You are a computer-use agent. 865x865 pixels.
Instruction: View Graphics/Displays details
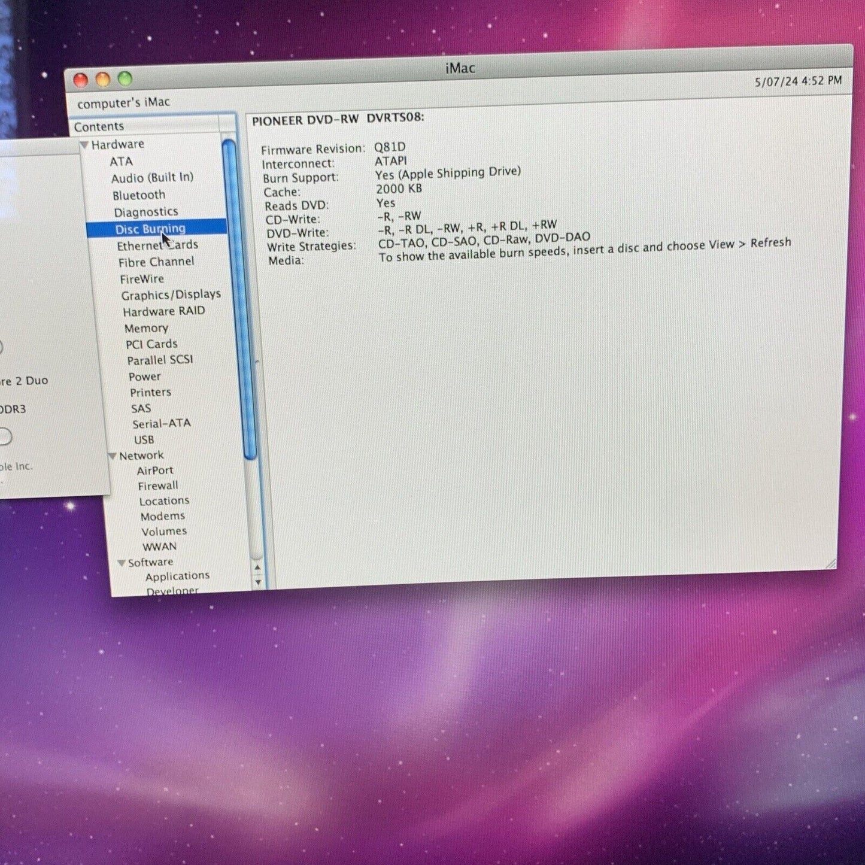[x=172, y=294]
